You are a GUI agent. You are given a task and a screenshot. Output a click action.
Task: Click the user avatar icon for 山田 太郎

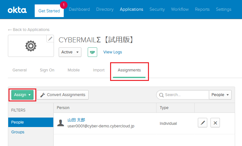click(x=61, y=123)
